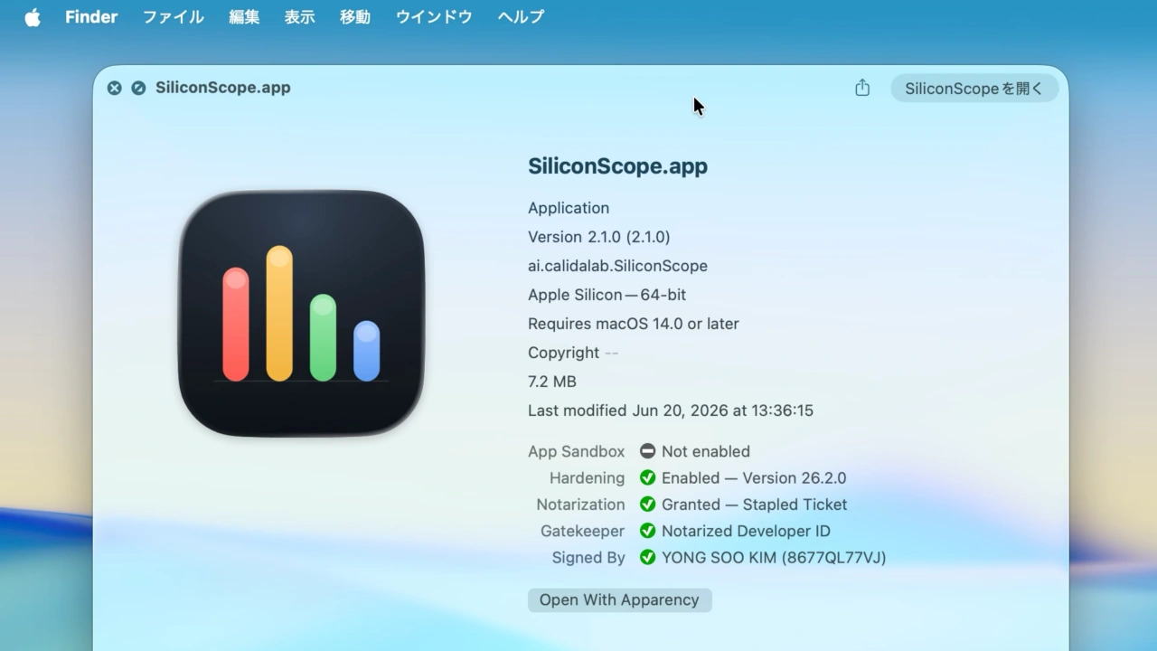
Task: Click the Gatekeeper label
Action: (x=582, y=532)
